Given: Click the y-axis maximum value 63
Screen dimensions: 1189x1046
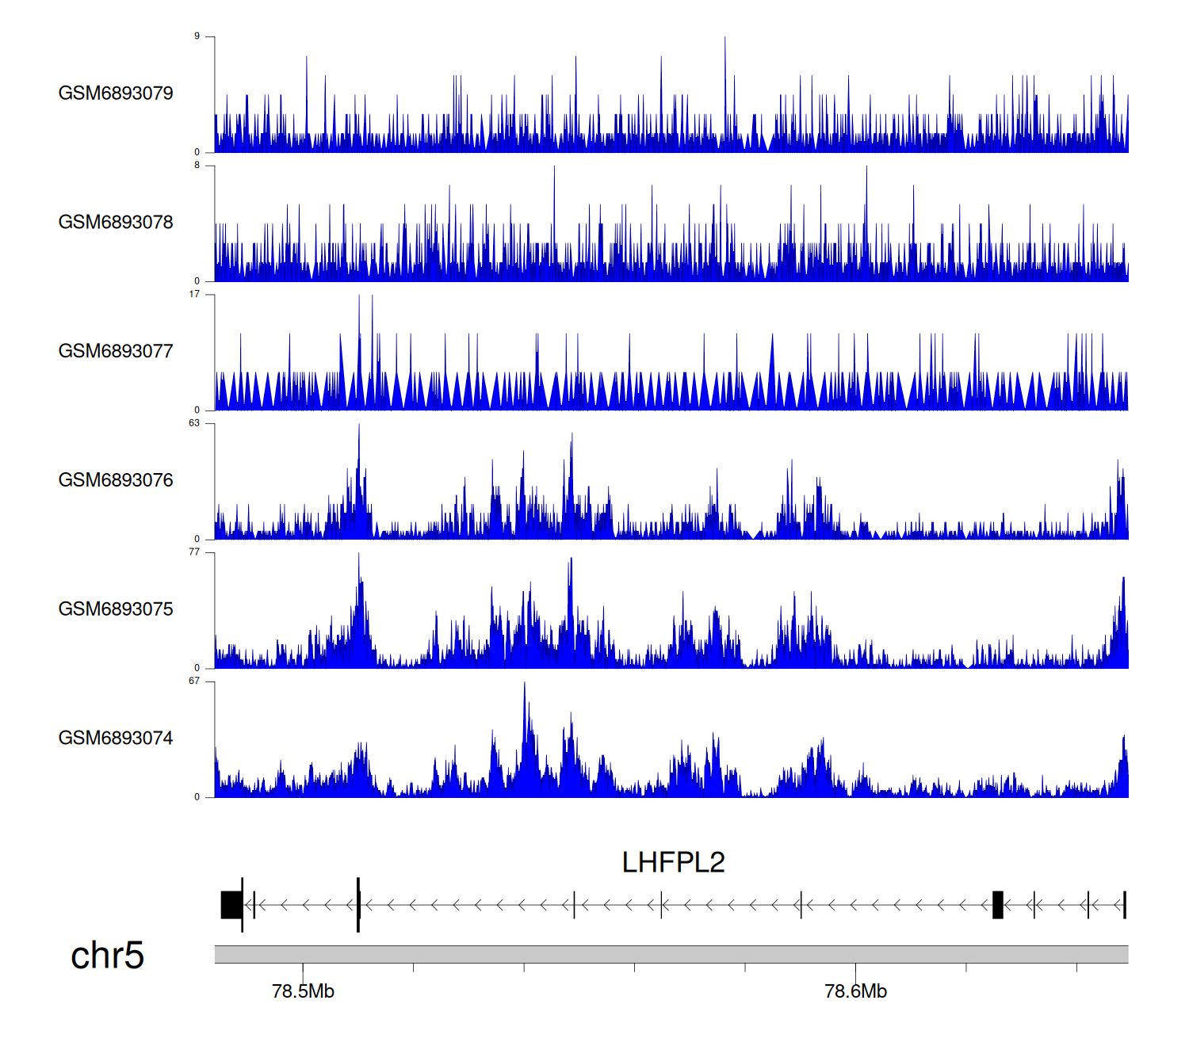Looking at the screenshot, I should [194, 423].
